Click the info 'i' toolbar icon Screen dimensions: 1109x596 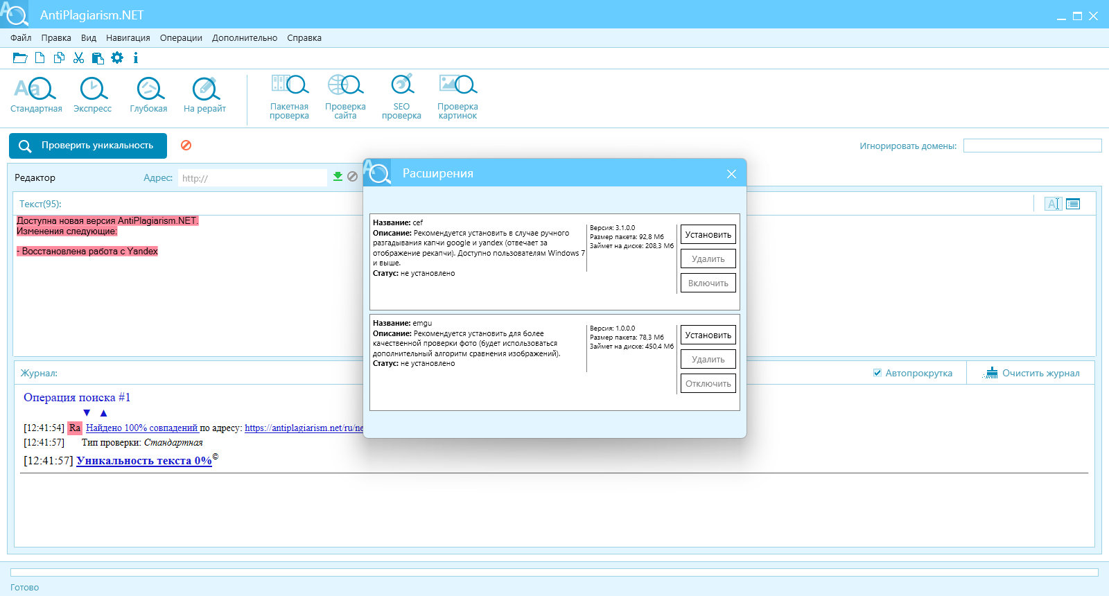(136, 58)
